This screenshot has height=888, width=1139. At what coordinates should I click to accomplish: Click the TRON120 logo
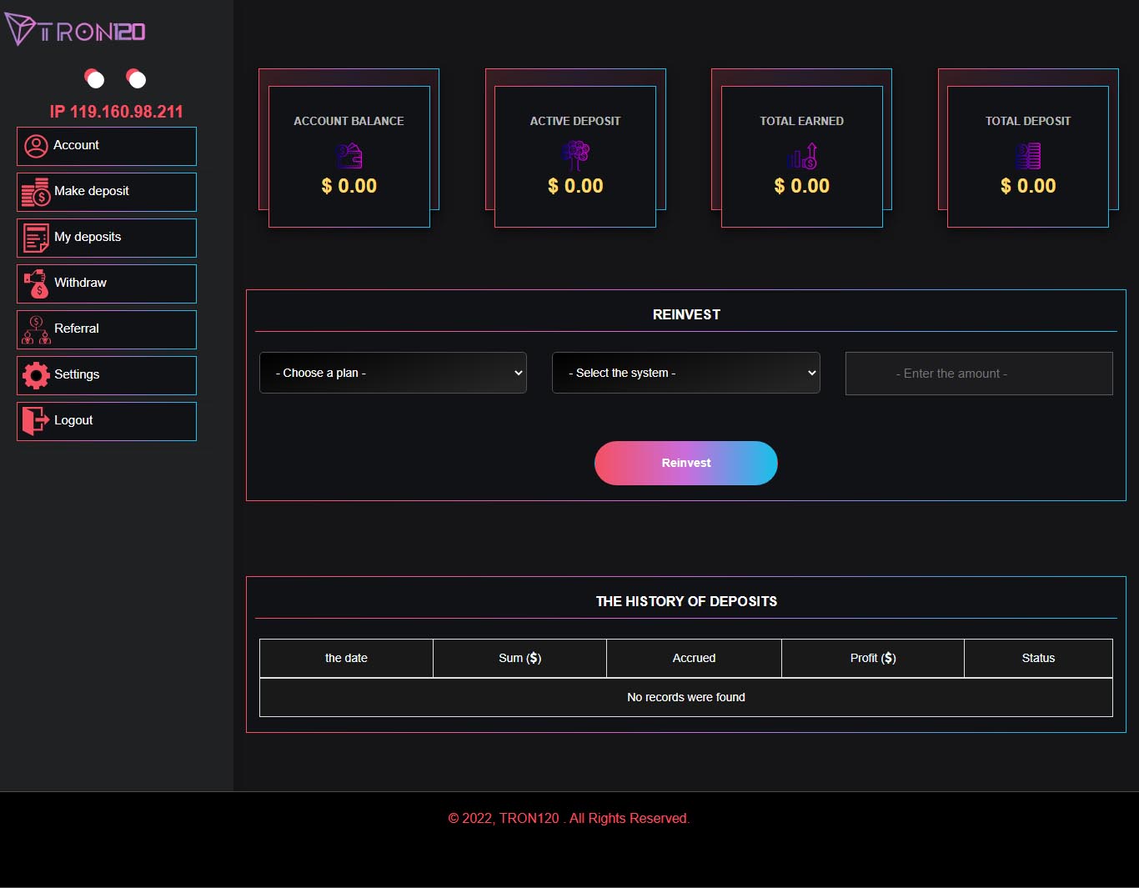click(x=75, y=31)
